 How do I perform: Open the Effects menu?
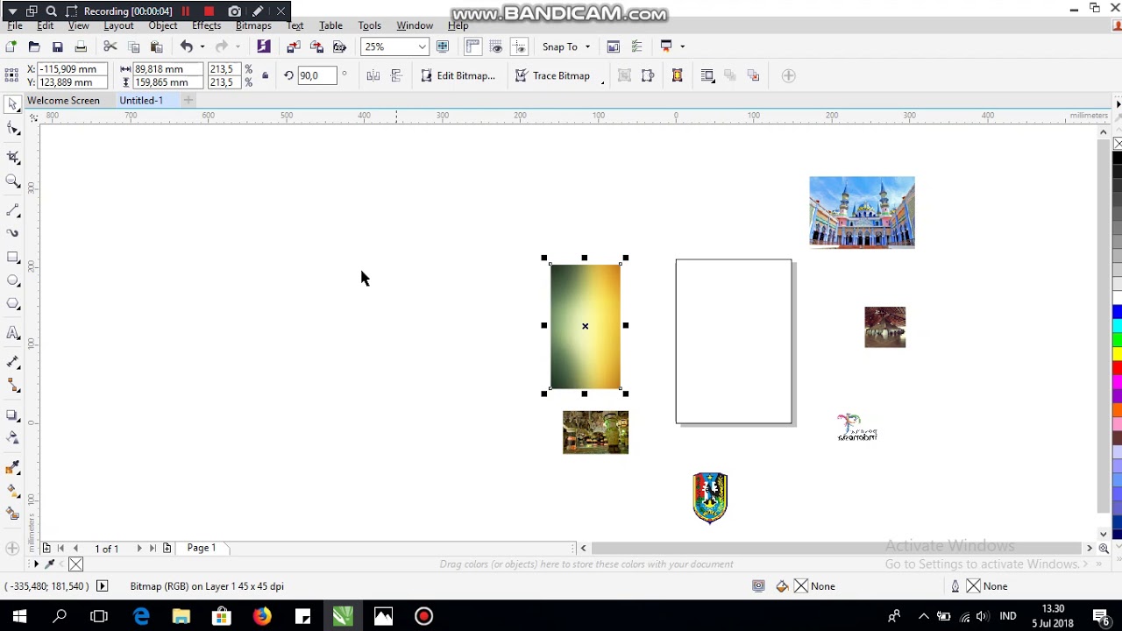206,25
